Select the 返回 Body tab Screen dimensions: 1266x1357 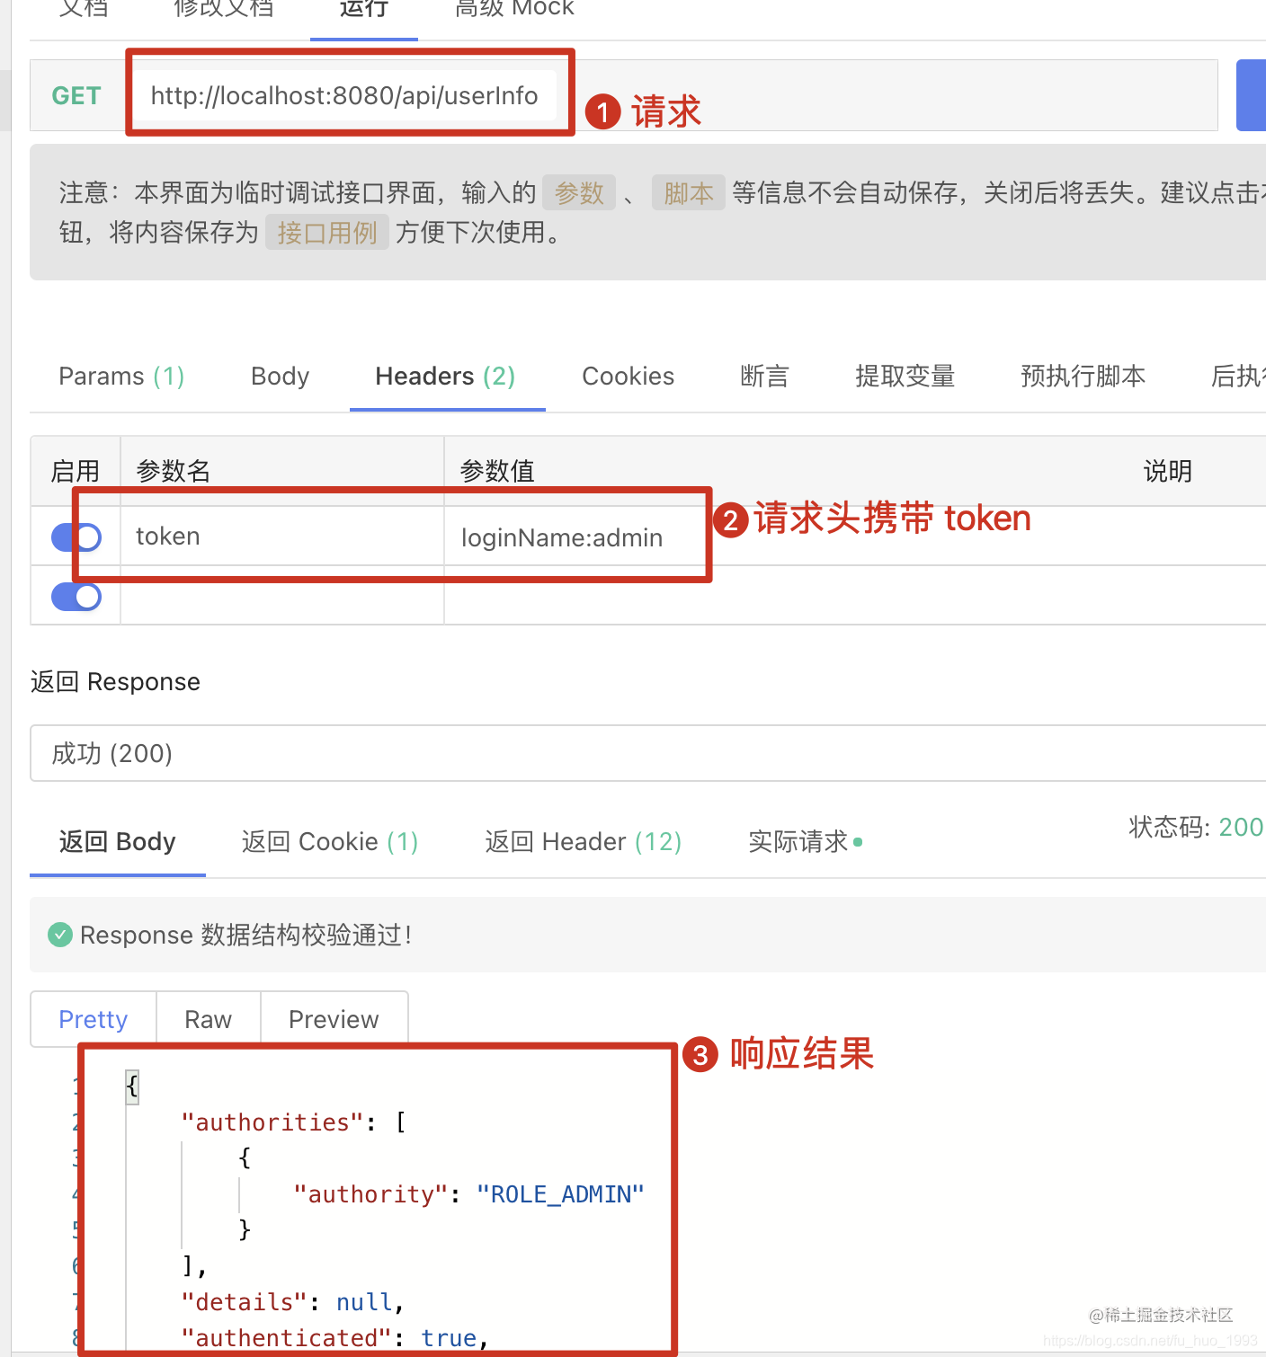(118, 842)
